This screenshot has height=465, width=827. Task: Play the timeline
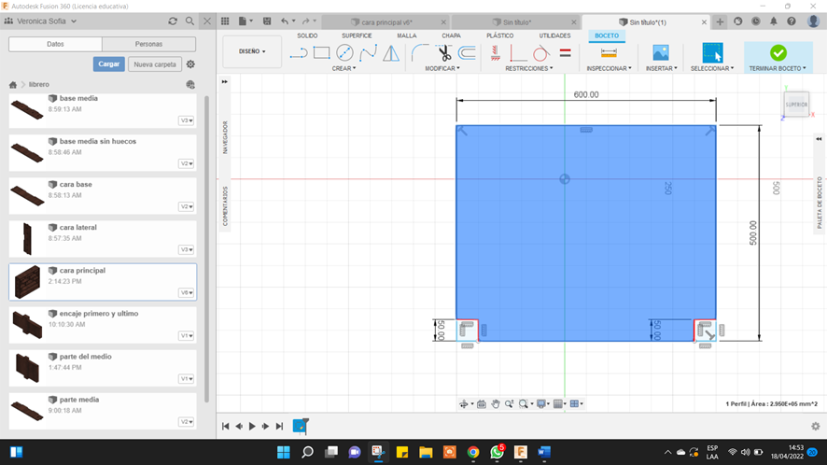point(252,426)
